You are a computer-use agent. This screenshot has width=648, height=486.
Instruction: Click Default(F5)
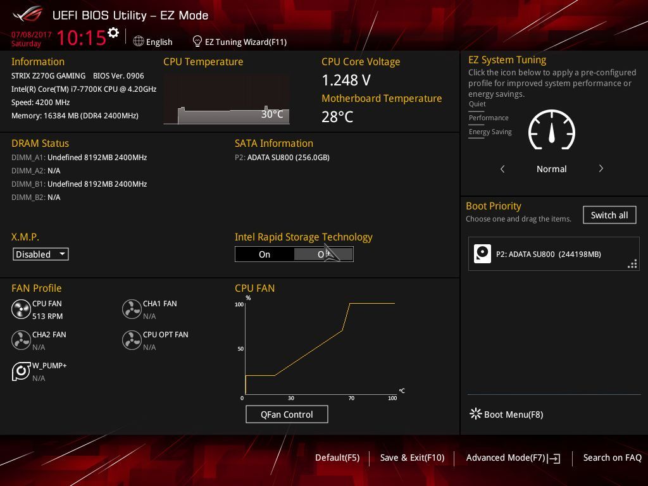coord(337,458)
